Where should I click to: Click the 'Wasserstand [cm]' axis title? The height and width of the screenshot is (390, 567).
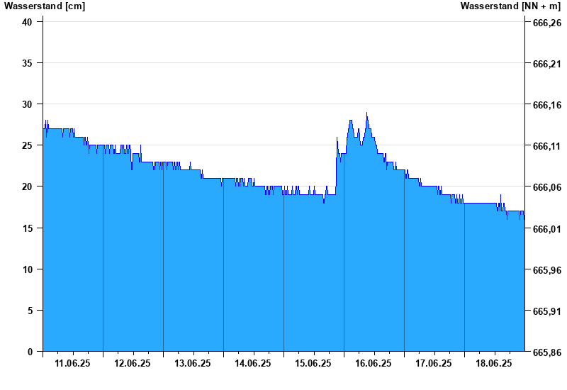point(45,6)
